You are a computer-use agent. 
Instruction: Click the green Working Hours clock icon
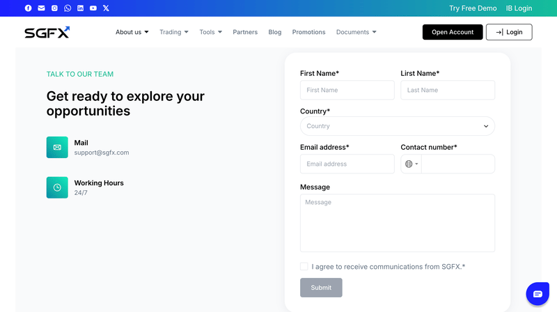click(57, 187)
